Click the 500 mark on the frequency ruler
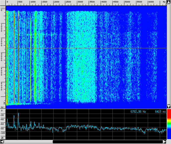 pyautogui.click(x=20, y=2)
